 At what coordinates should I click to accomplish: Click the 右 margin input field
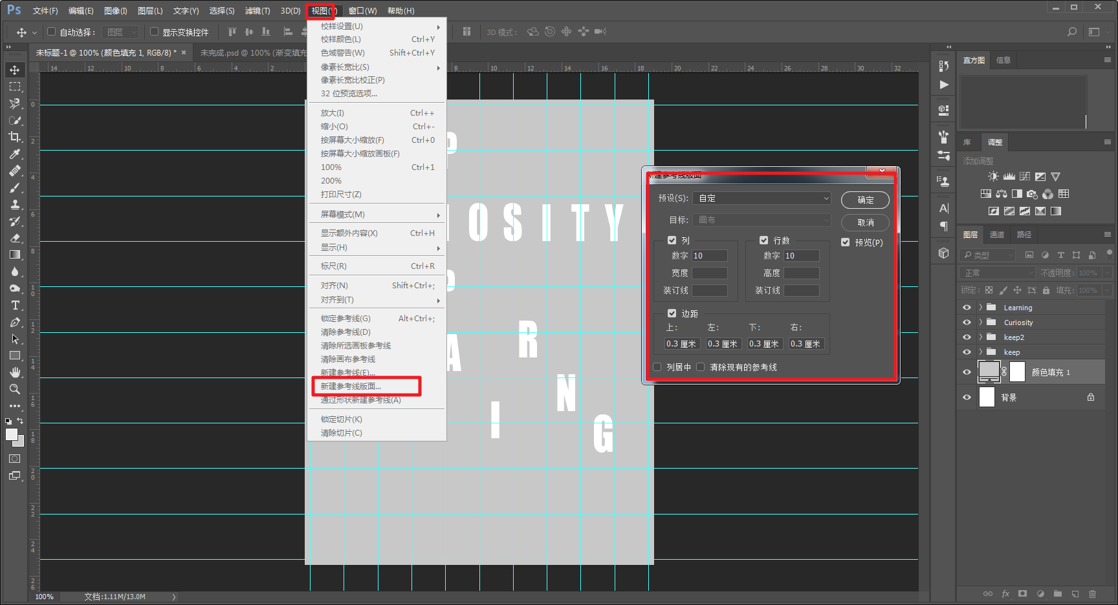[806, 344]
